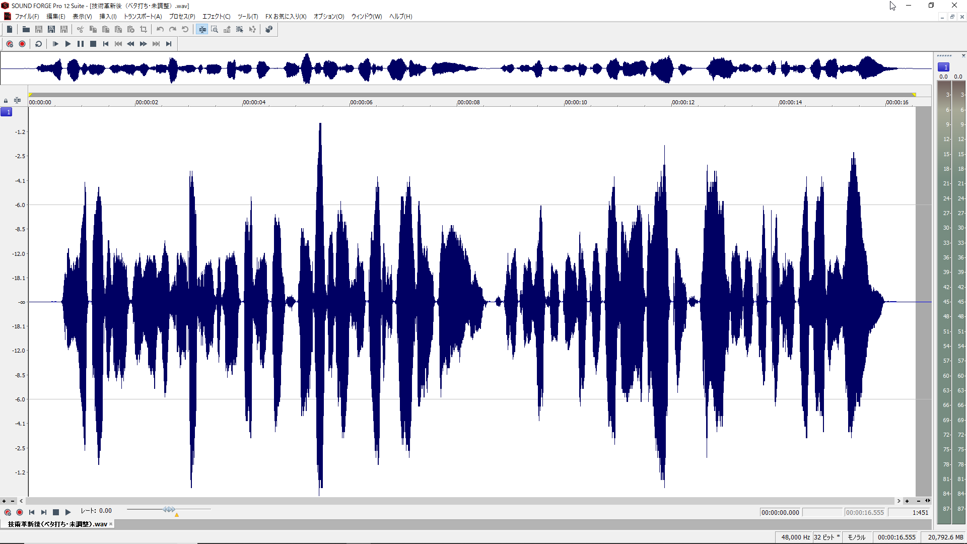Switch to the 技術革新後 .wav file tab
Screen dimensions: 967x544
tap(57, 524)
